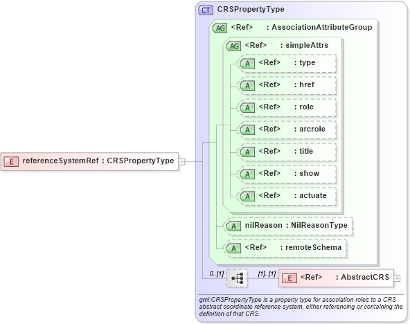Viewport: 410px width, 324px height.
Task: Click the 0..[1] cardinality label
Action: [x=217, y=274]
